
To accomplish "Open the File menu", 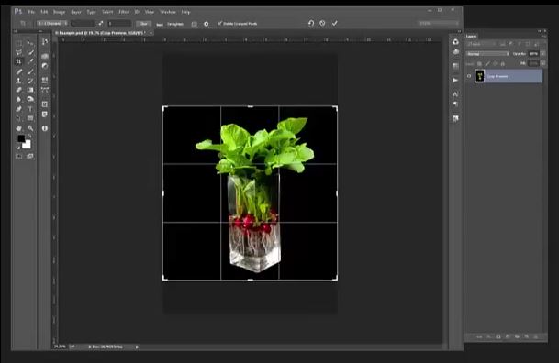I will (x=31, y=12).
